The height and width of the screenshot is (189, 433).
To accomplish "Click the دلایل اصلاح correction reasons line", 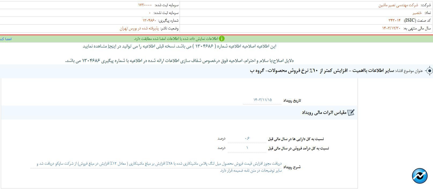I will [x=179, y=61].
